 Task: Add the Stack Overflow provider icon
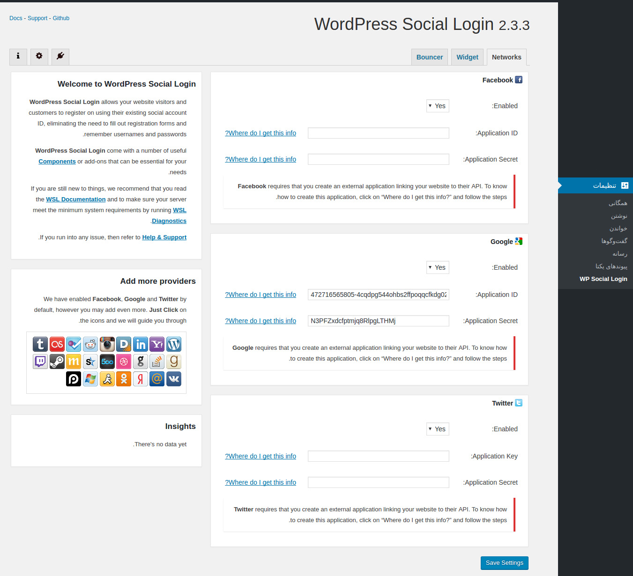click(157, 362)
